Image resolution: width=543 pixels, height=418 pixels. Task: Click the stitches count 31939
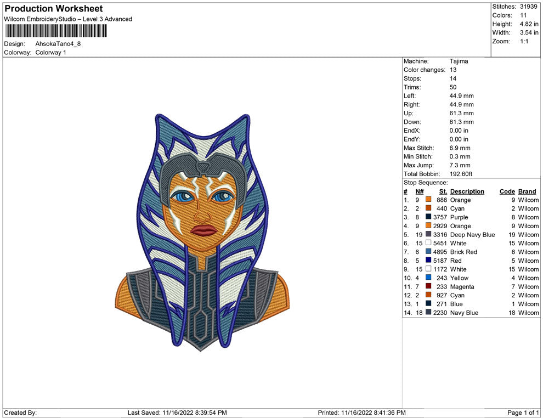coord(528,7)
